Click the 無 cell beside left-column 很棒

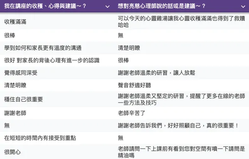click(181, 35)
